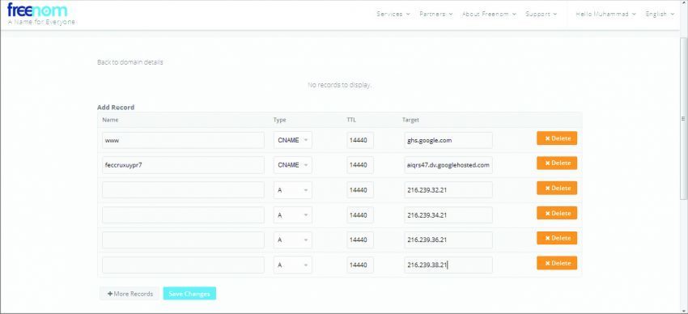
Task: Click the name field containing feccruxuypr7
Action: point(184,165)
